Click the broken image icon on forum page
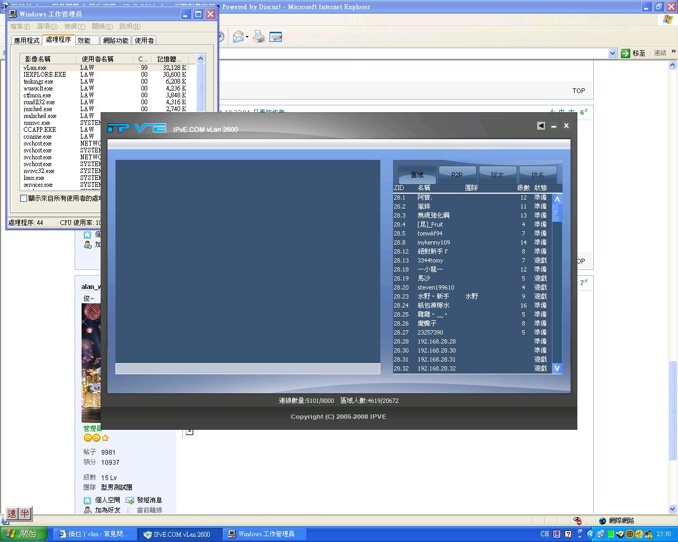Image resolution: width=678 pixels, height=542 pixels. (x=189, y=431)
